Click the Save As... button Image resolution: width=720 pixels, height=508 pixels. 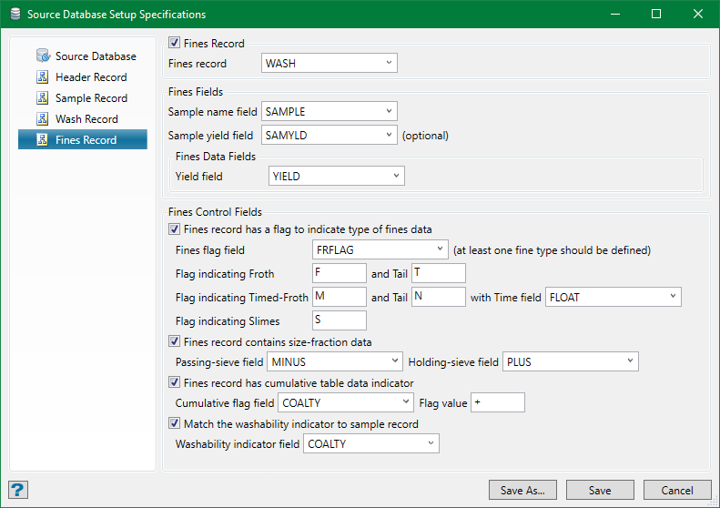pos(522,491)
